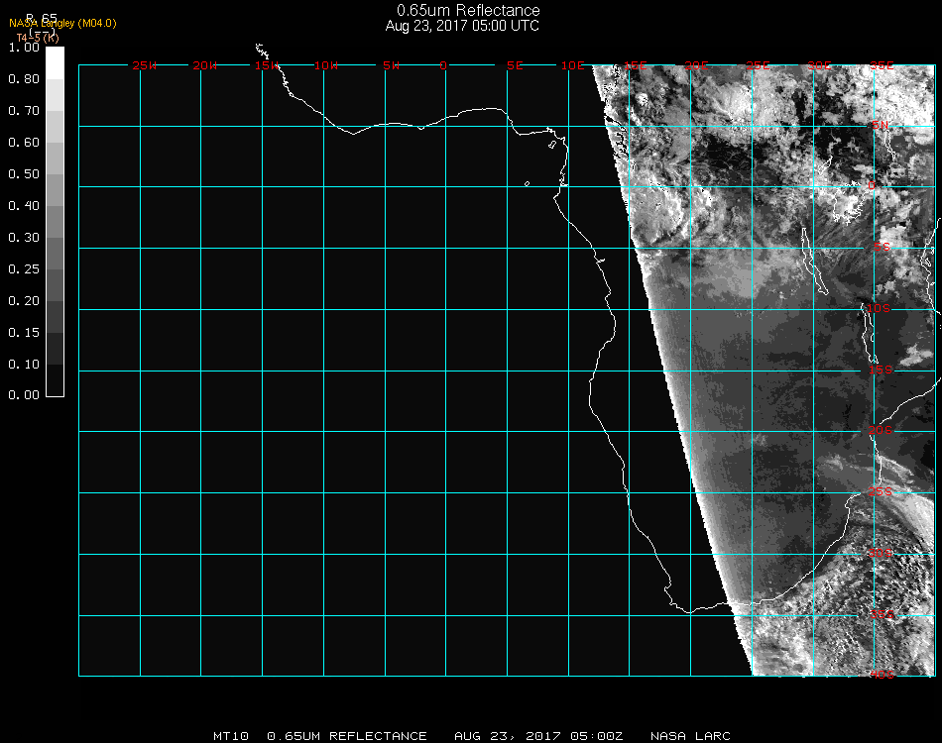Click the "0.50" colorbar value
Screen dimensions: 942x743
24,174
